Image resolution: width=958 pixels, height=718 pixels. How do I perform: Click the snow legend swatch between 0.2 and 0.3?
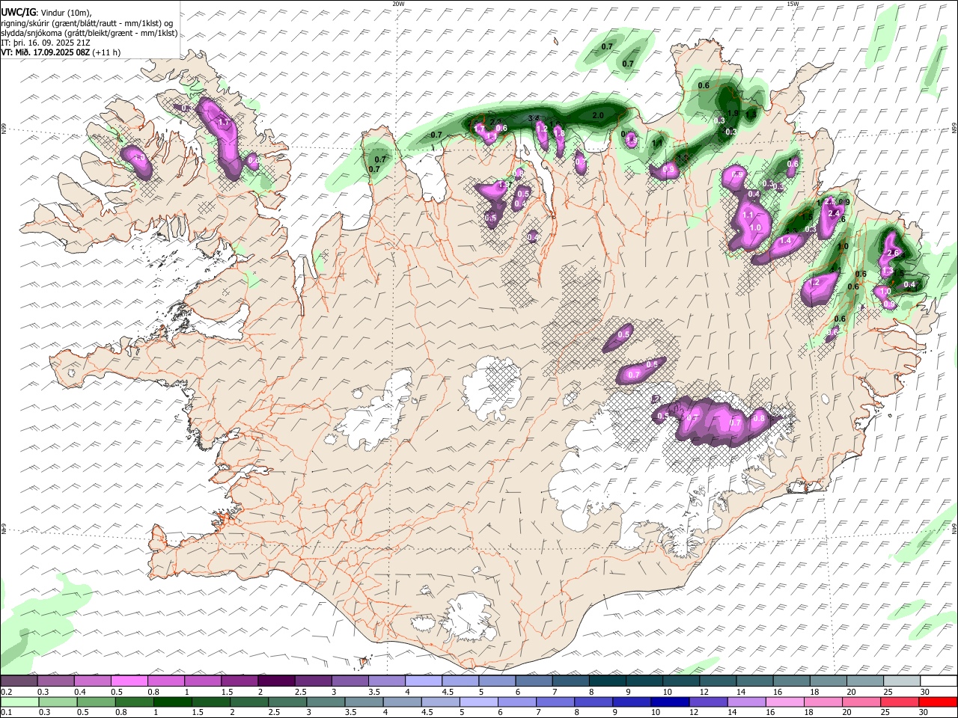(x=19, y=681)
